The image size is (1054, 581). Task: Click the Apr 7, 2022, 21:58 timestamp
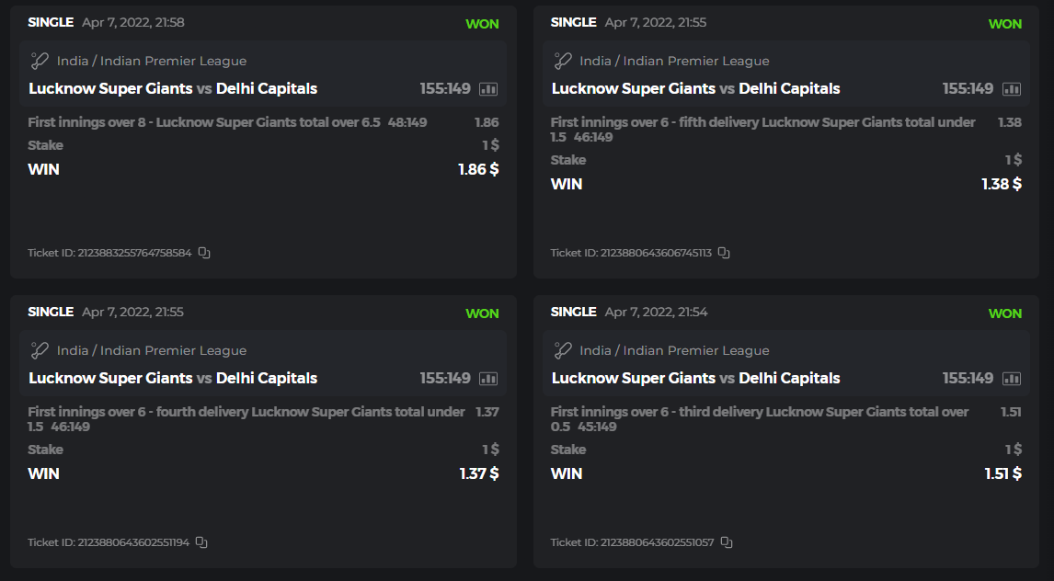pos(133,22)
